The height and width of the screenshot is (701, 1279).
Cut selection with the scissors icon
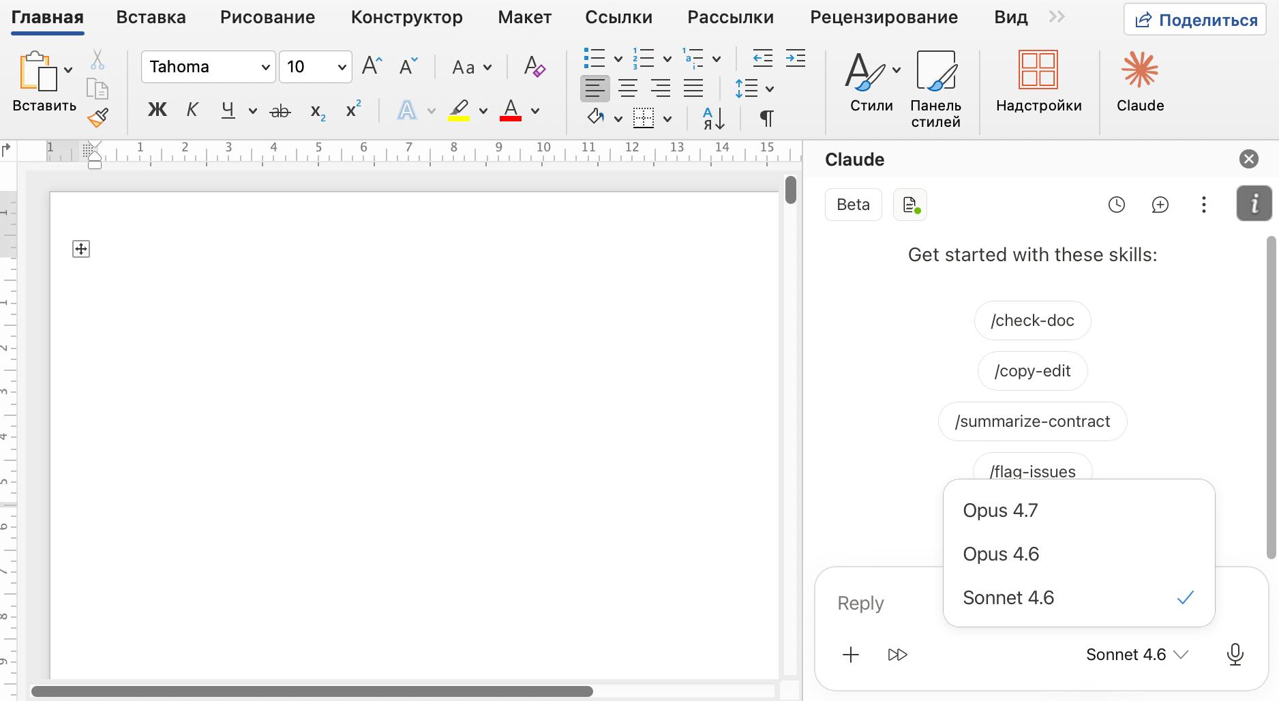click(x=97, y=59)
